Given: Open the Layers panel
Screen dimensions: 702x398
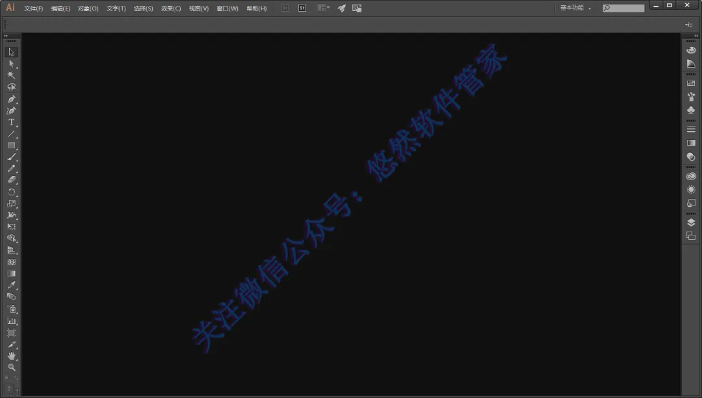Looking at the screenshot, I should click(x=691, y=222).
